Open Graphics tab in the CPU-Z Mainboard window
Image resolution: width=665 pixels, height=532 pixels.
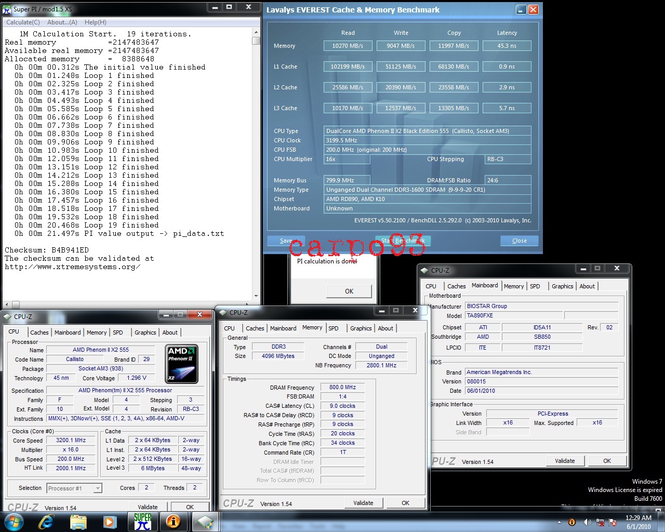point(563,286)
